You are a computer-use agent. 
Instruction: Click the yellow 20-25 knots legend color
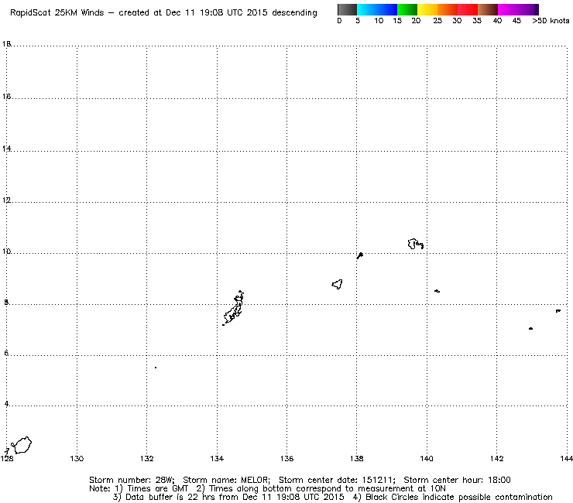tap(427, 9)
